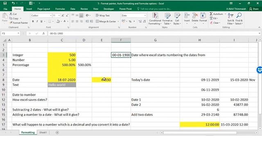
Task: Toggle Wrap Text
Action: click(x=103, y=16)
